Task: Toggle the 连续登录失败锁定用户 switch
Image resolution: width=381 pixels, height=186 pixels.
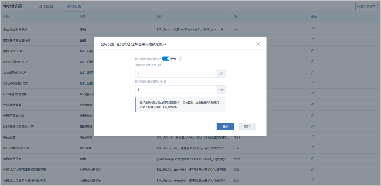Action: 166,59
